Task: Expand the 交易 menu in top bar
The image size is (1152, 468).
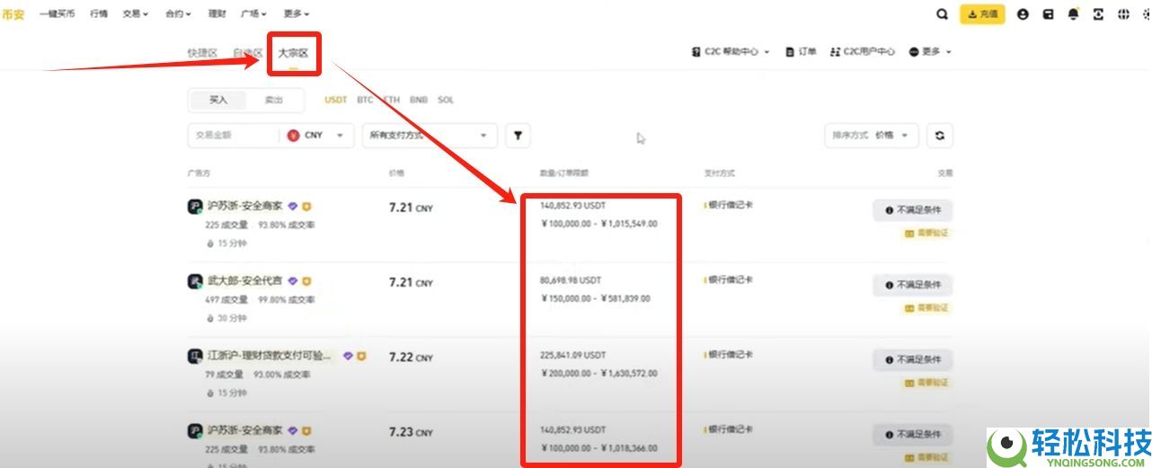Action: (135, 14)
